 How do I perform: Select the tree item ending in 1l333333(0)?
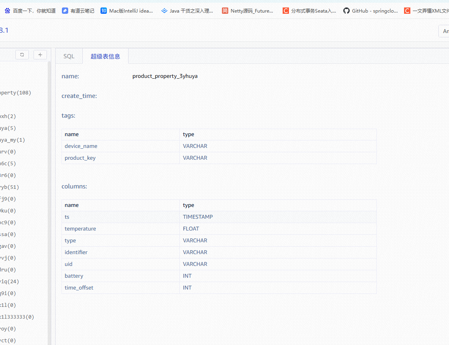point(17,317)
